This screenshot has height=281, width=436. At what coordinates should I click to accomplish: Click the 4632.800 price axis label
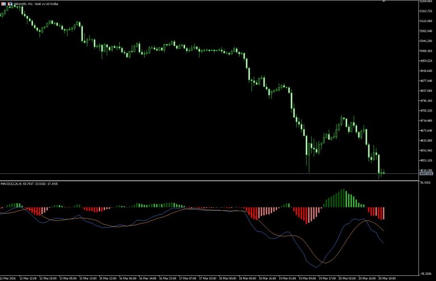[426, 140]
